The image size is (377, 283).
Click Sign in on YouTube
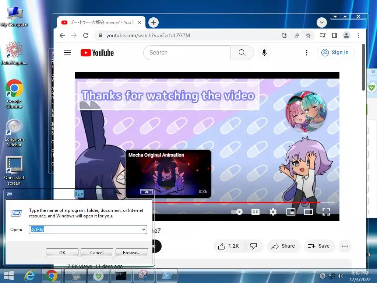[x=335, y=52]
